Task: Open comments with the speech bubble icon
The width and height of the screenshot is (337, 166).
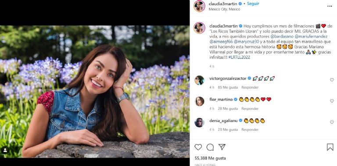Action: tap(210, 147)
